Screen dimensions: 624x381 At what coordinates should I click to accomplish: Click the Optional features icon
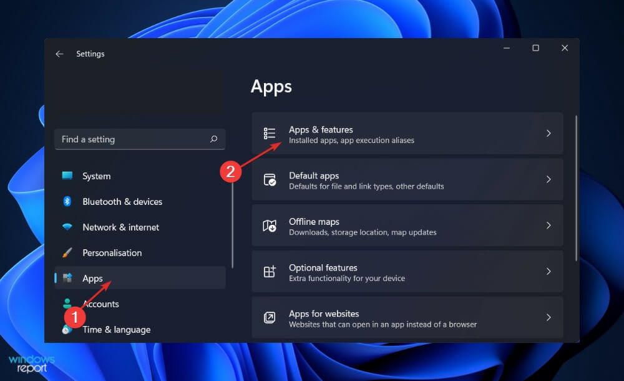click(x=270, y=272)
